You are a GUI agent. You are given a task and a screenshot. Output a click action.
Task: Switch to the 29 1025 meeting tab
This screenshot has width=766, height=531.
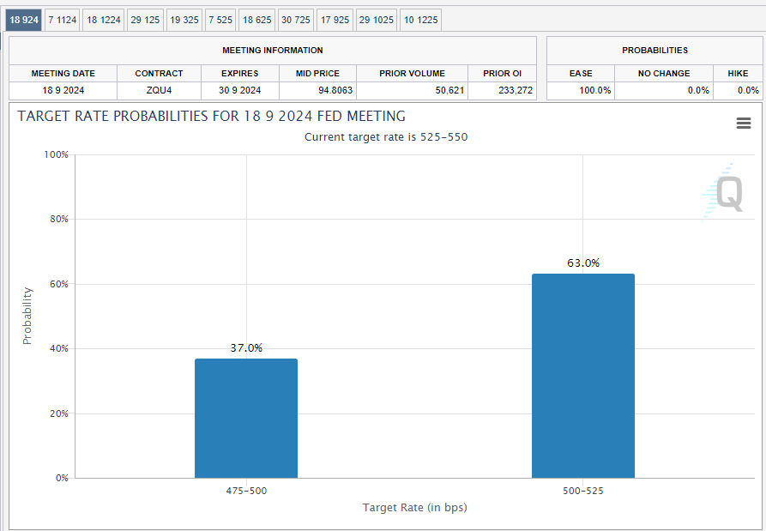[x=376, y=20]
